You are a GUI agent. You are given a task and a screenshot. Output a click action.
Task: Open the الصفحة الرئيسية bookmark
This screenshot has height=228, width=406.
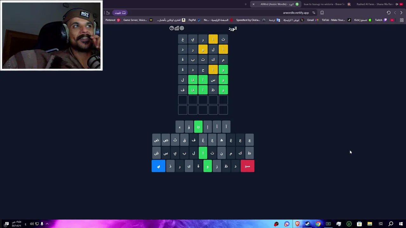tap(218, 20)
